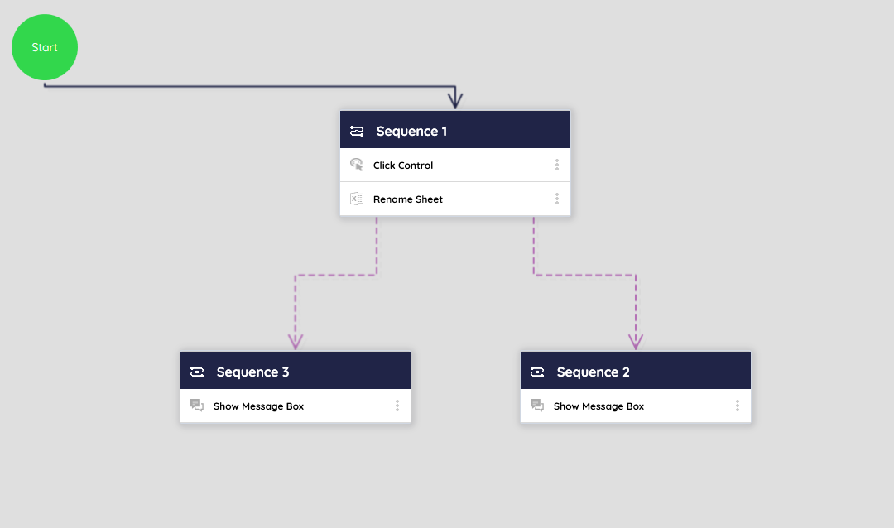The height and width of the screenshot is (528, 894).
Task: Select the Sequence 1 title
Action: (x=411, y=131)
